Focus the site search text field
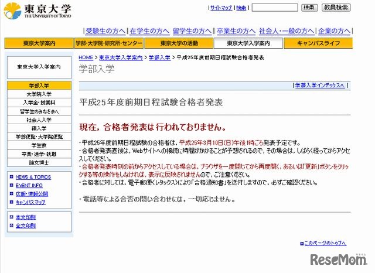The height and width of the screenshot is (273, 375). coord(275,8)
